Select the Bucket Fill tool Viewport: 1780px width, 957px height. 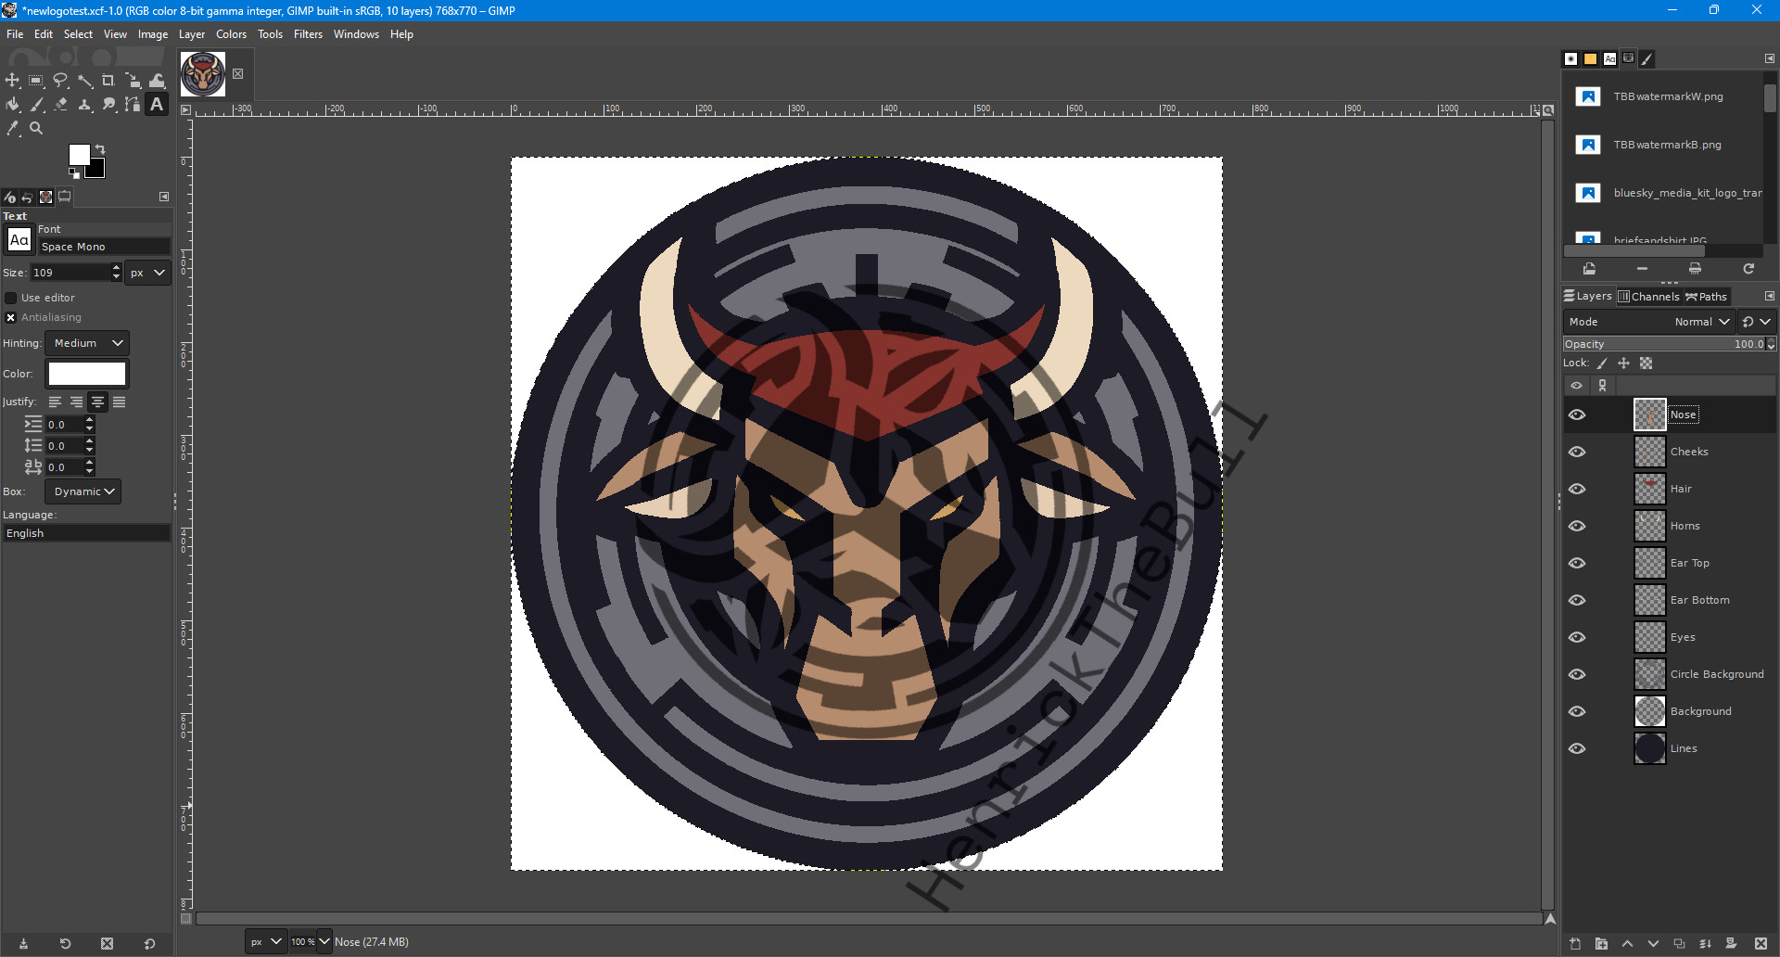click(x=12, y=105)
